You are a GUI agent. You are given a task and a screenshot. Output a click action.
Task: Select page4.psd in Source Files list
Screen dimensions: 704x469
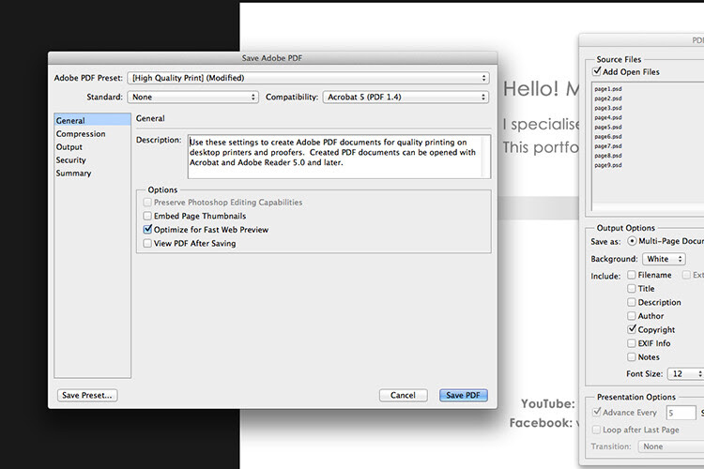click(x=608, y=117)
